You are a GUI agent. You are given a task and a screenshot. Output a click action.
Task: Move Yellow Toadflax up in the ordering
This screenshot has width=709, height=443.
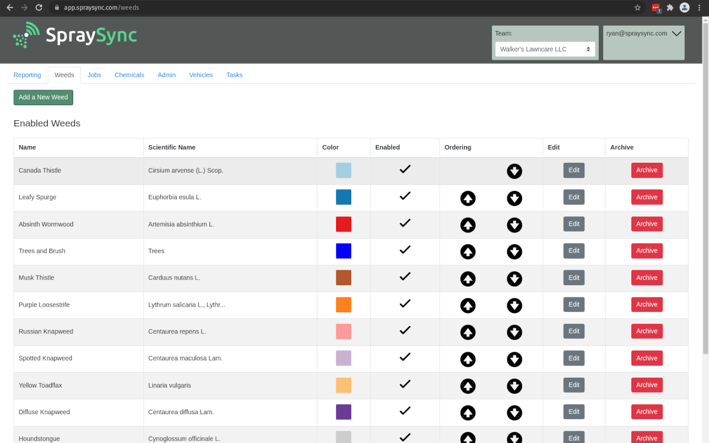point(467,386)
